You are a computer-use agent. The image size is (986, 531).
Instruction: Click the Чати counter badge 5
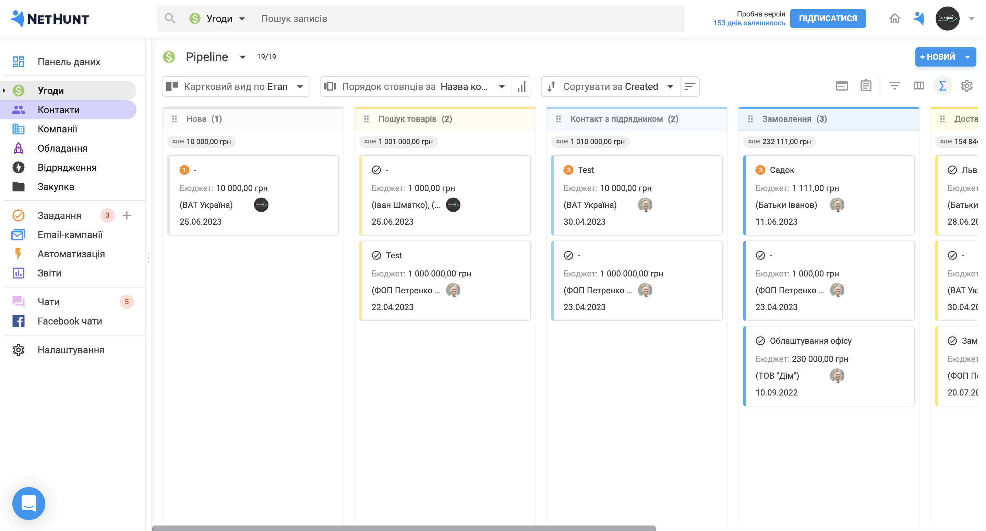pos(127,302)
